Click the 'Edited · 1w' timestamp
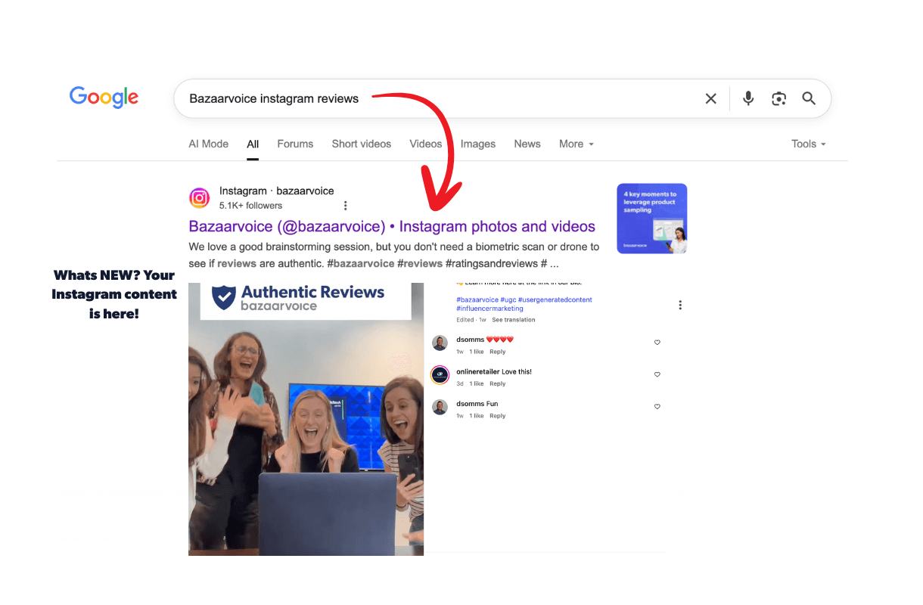The height and width of the screenshot is (605, 923). click(x=471, y=320)
